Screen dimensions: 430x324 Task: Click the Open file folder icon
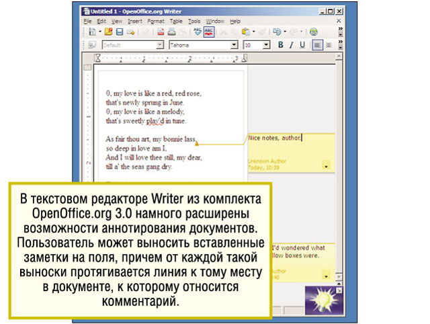[x=109, y=32]
